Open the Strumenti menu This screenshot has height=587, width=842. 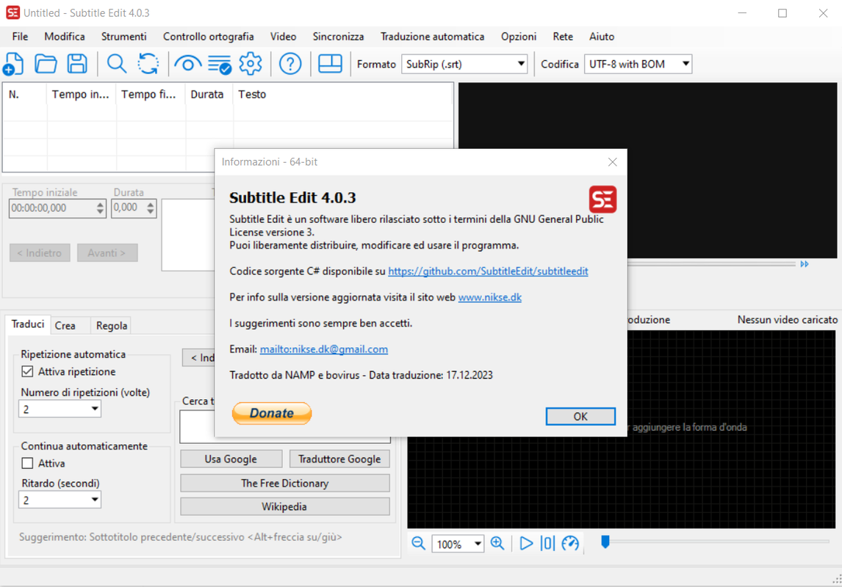pos(123,37)
